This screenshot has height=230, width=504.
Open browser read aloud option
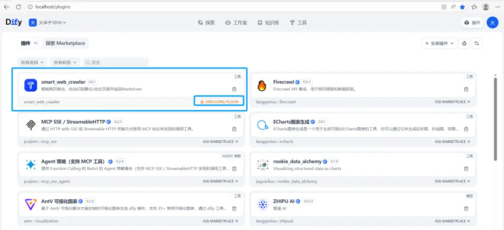tap(453, 7)
